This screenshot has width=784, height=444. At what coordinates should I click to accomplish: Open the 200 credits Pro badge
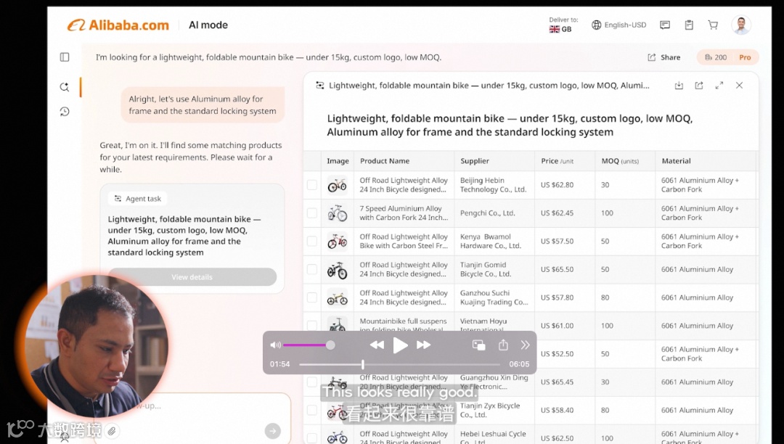727,57
